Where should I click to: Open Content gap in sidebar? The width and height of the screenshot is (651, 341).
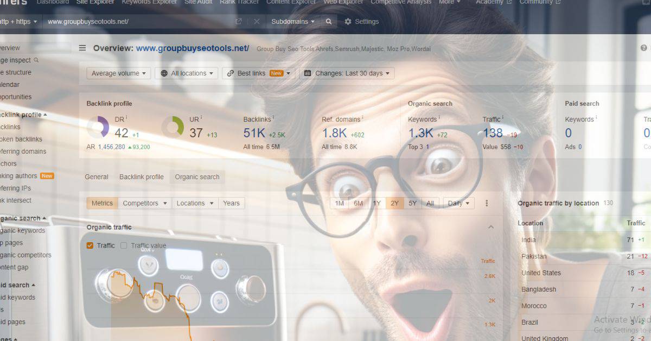click(14, 267)
